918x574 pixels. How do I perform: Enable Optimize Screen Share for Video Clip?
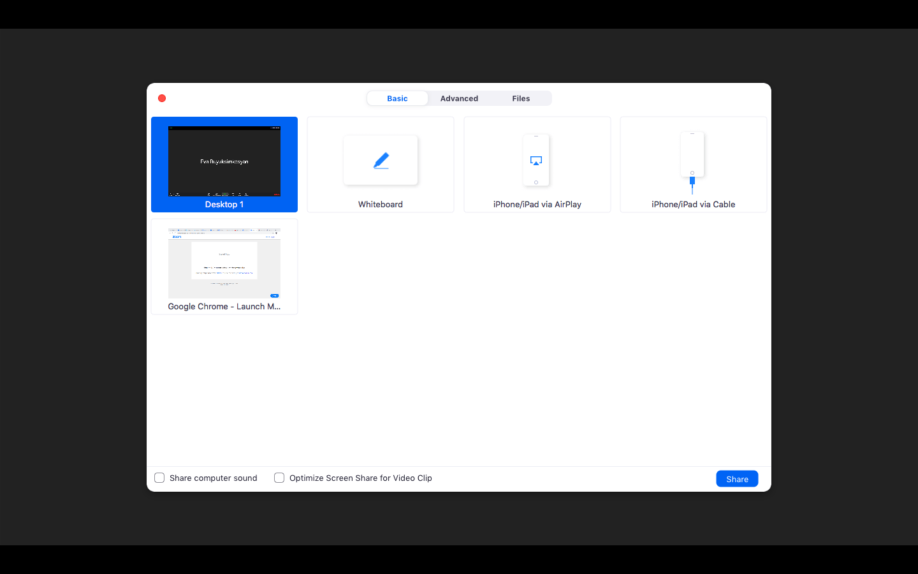pyautogui.click(x=279, y=478)
